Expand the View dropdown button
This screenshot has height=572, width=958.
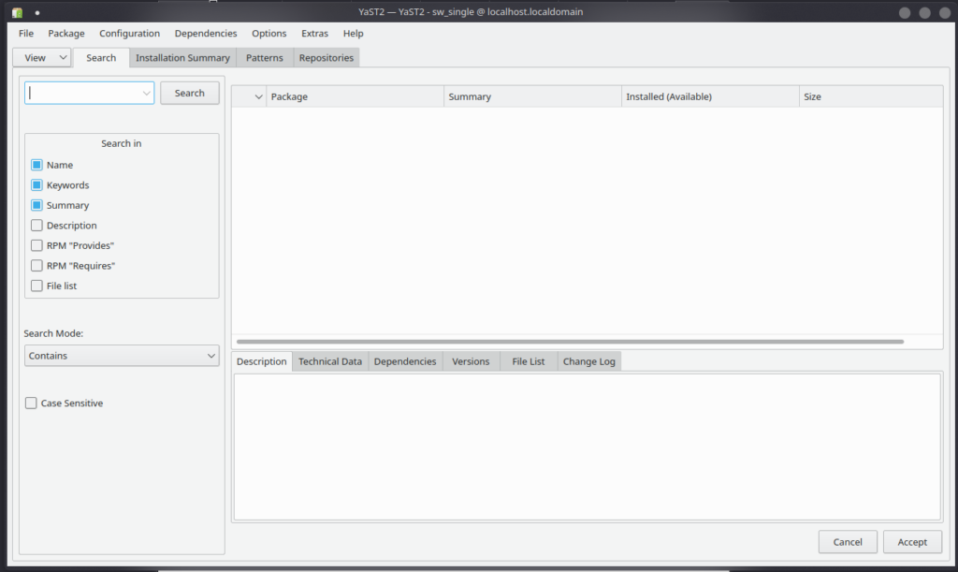point(41,57)
